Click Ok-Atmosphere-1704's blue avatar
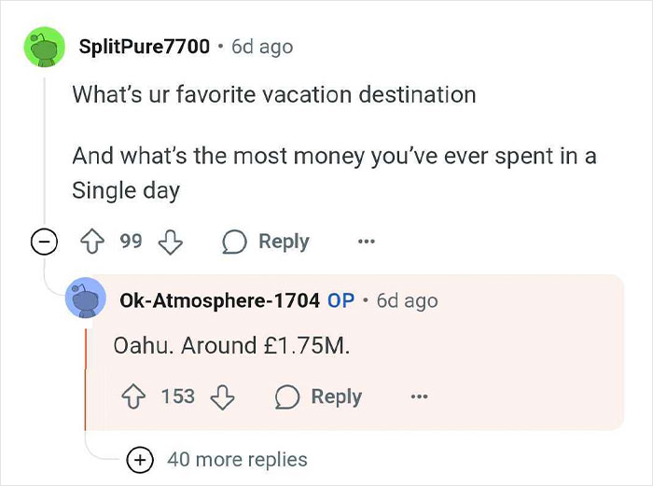 86,298
